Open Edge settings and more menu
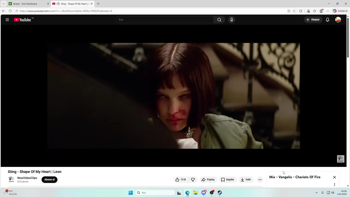 pos(328,11)
